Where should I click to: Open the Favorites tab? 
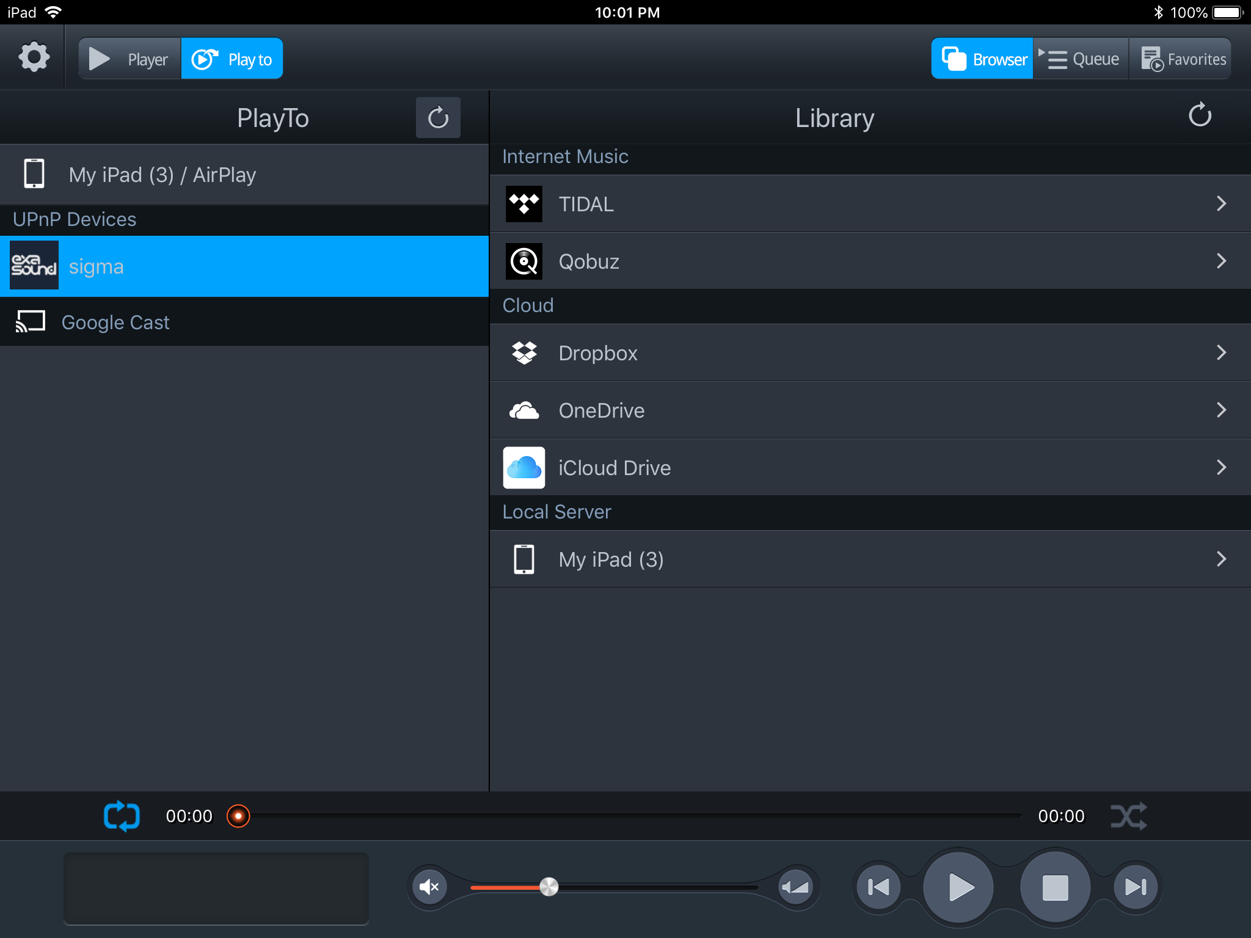(1180, 59)
